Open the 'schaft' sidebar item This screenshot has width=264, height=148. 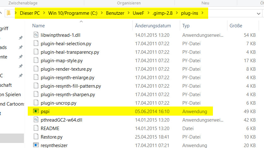point(6,85)
